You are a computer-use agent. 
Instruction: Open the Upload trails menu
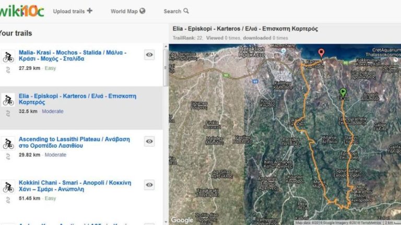[73, 11]
